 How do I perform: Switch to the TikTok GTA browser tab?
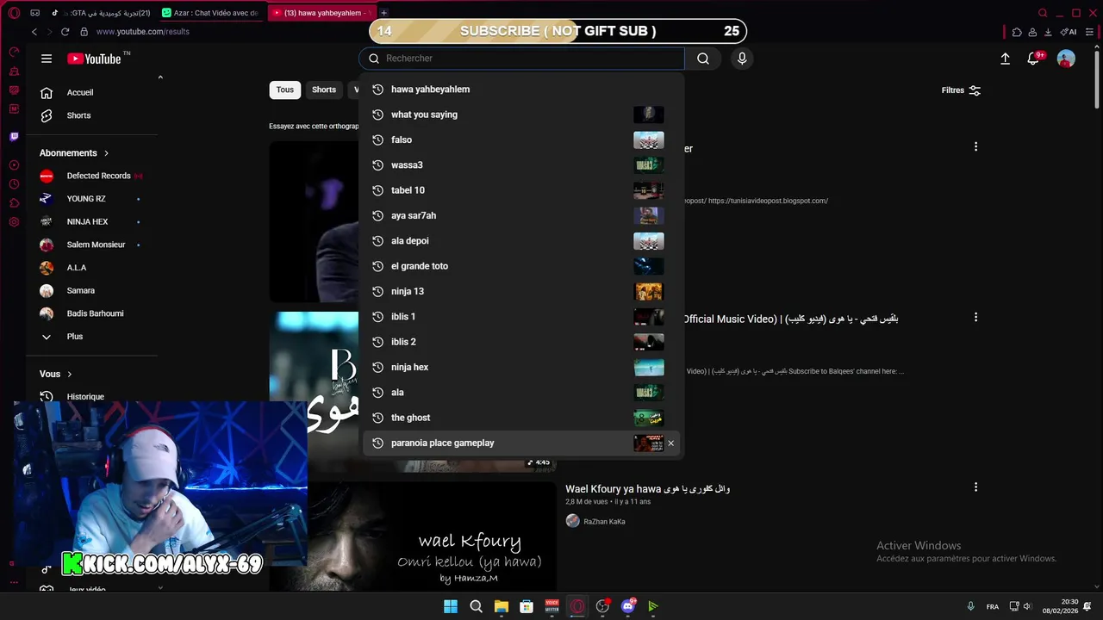tap(102, 13)
